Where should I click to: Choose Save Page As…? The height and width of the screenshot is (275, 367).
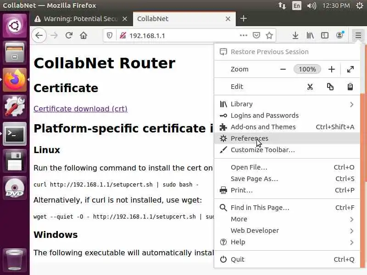point(287,179)
